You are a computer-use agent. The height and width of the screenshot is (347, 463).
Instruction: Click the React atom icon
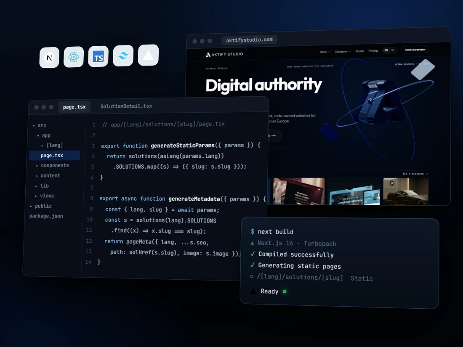pyautogui.click(x=74, y=57)
